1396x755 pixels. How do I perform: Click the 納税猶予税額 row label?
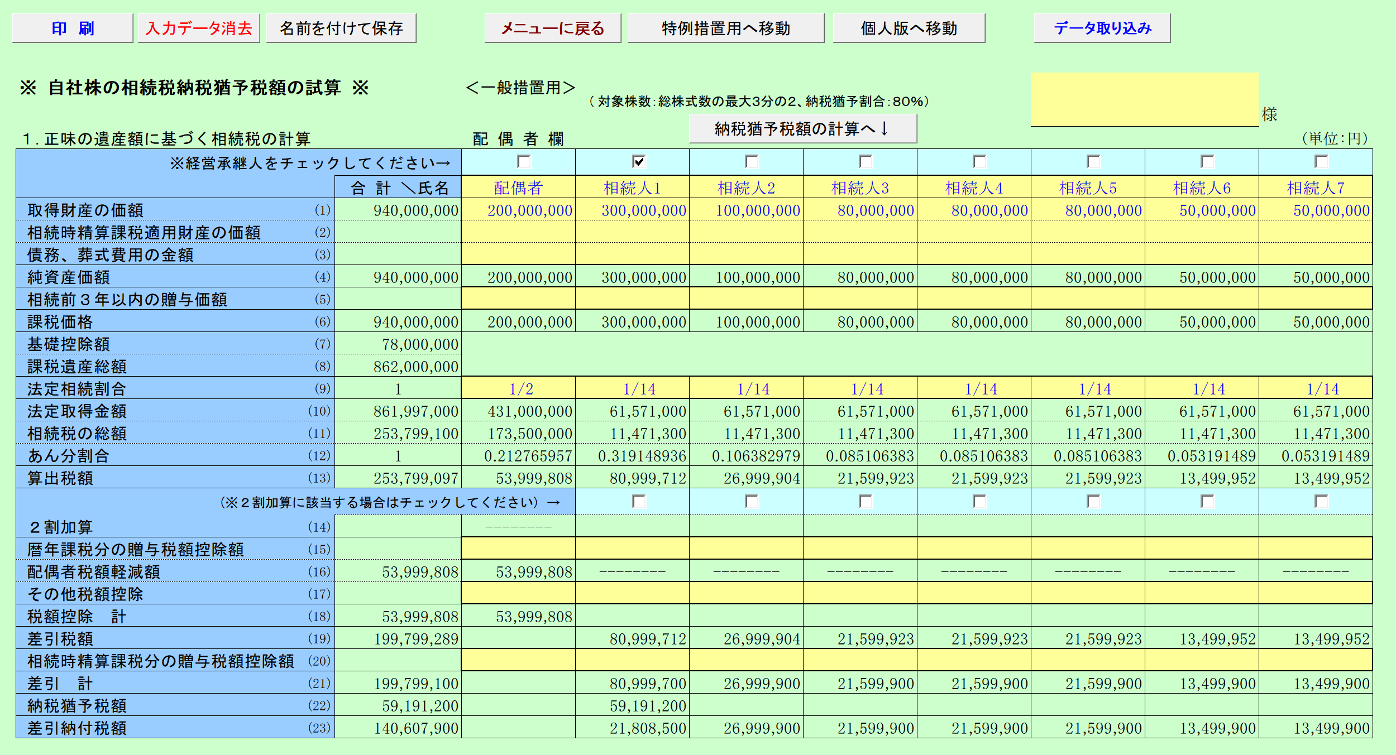click(x=175, y=705)
